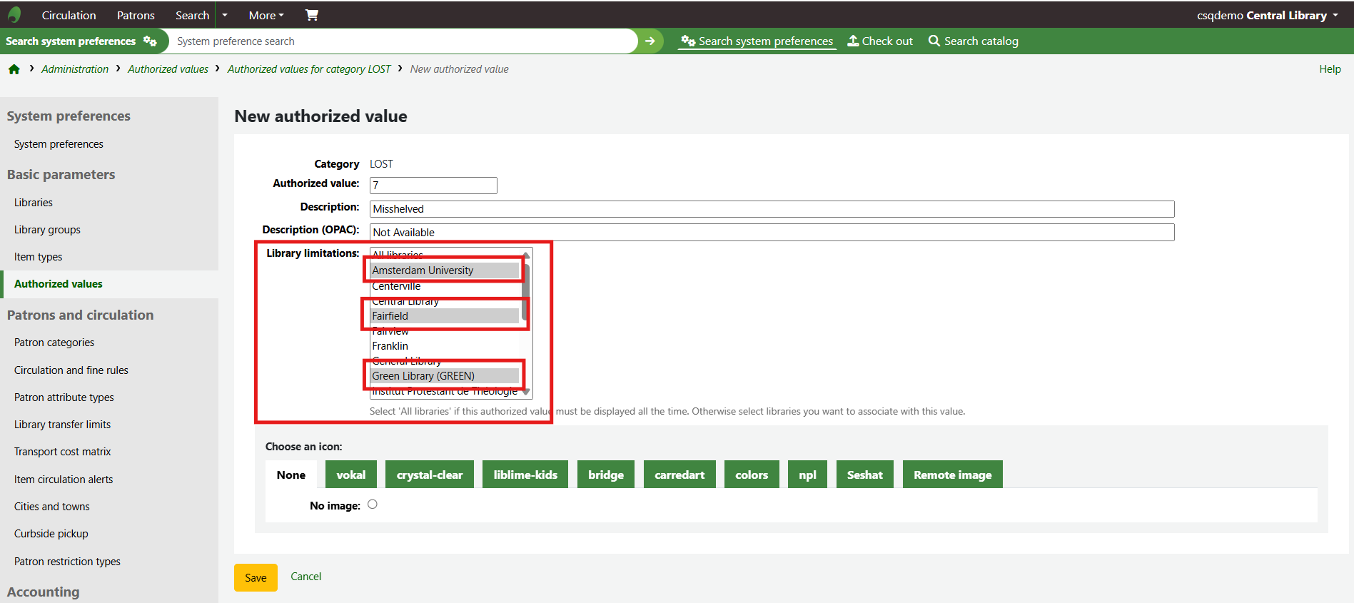Click the Koha leaf logo icon
The image size is (1354, 603).
(14, 15)
